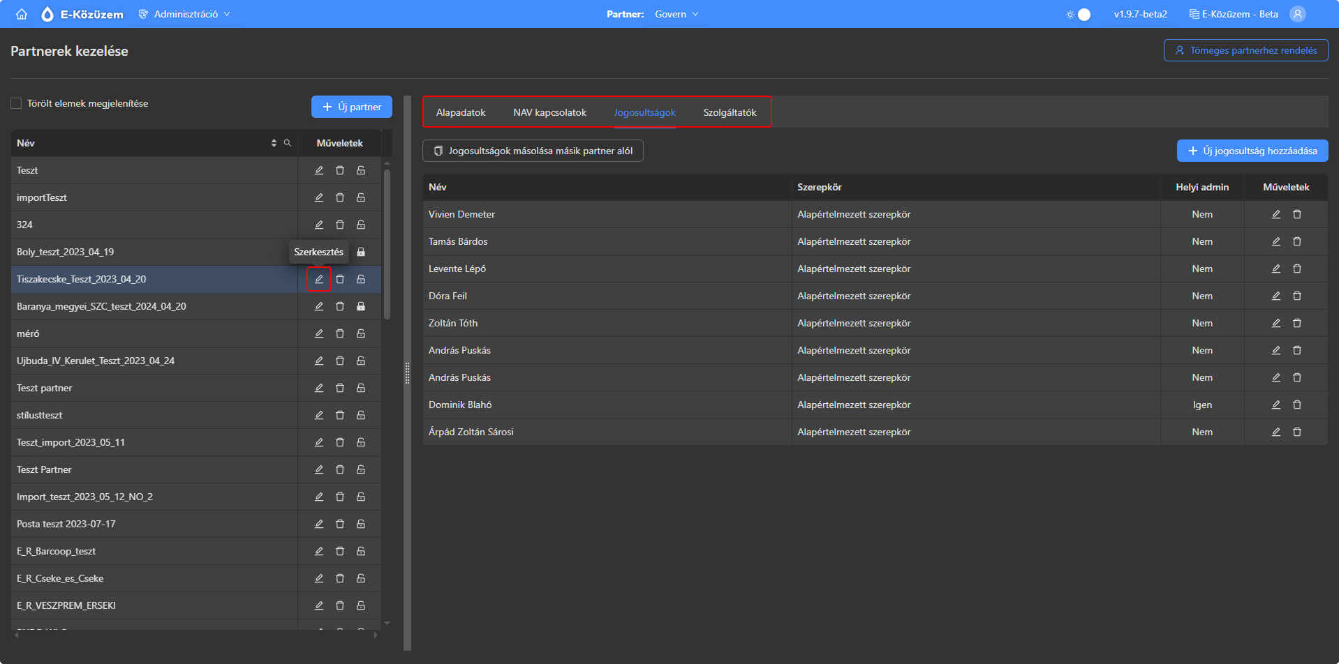Edit the Tiszakecske_Teszt_2023_04_20 partner

(319, 279)
